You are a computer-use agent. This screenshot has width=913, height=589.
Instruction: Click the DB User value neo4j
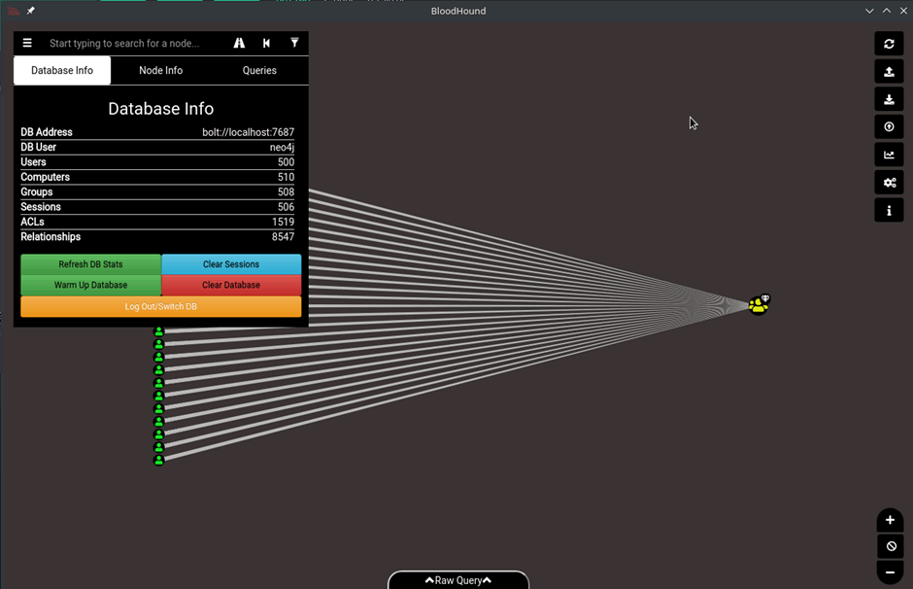click(x=282, y=148)
